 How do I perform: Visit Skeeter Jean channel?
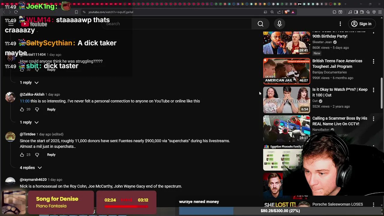click(322, 42)
